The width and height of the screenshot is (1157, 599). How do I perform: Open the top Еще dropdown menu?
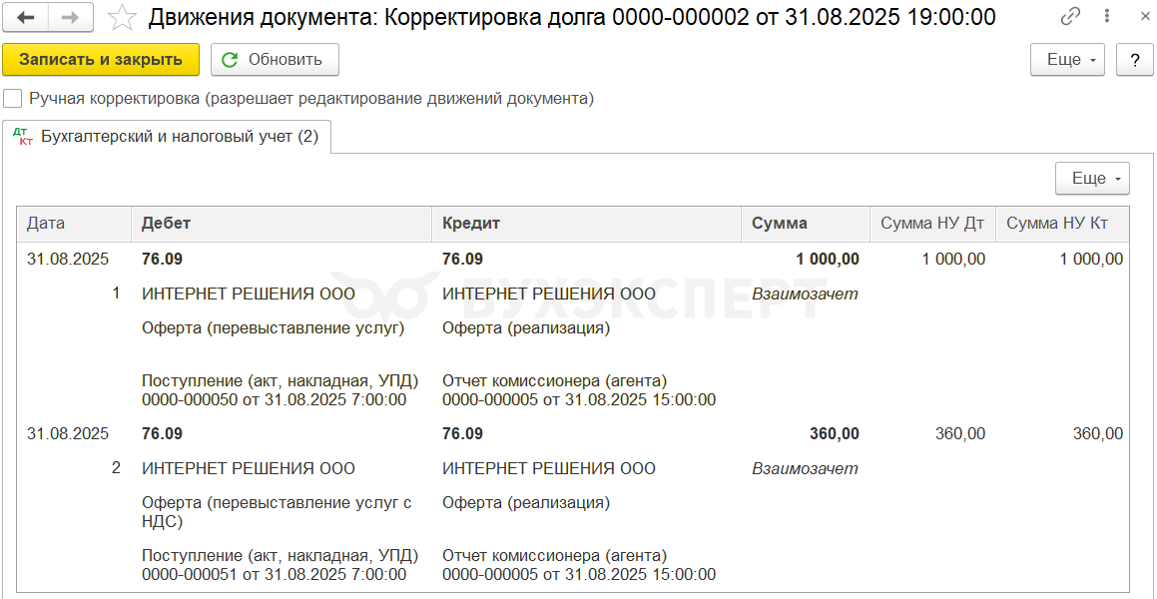pyautogui.click(x=1066, y=60)
